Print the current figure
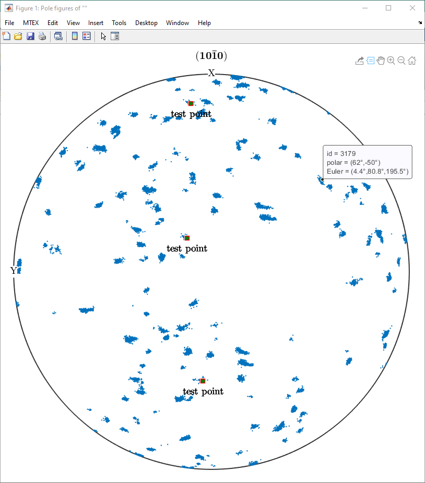The height and width of the screenshot is (483, 425). (42, 36)
